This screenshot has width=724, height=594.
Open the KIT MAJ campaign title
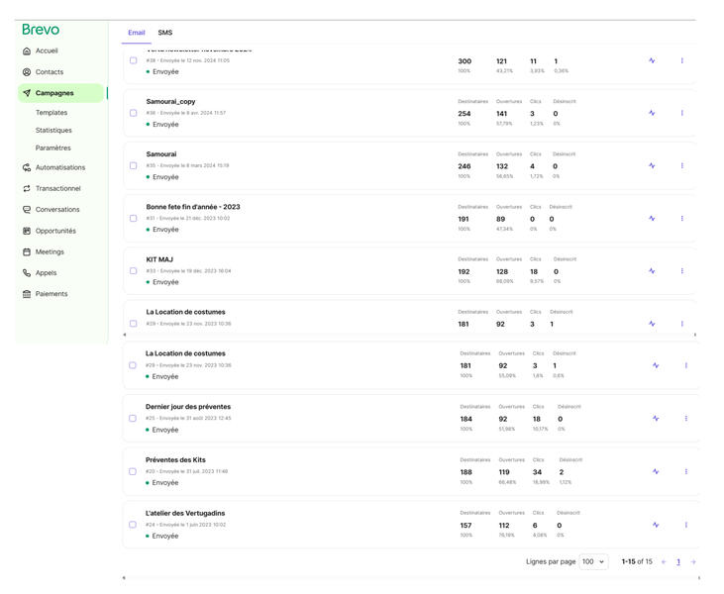[x=159, y=259]
